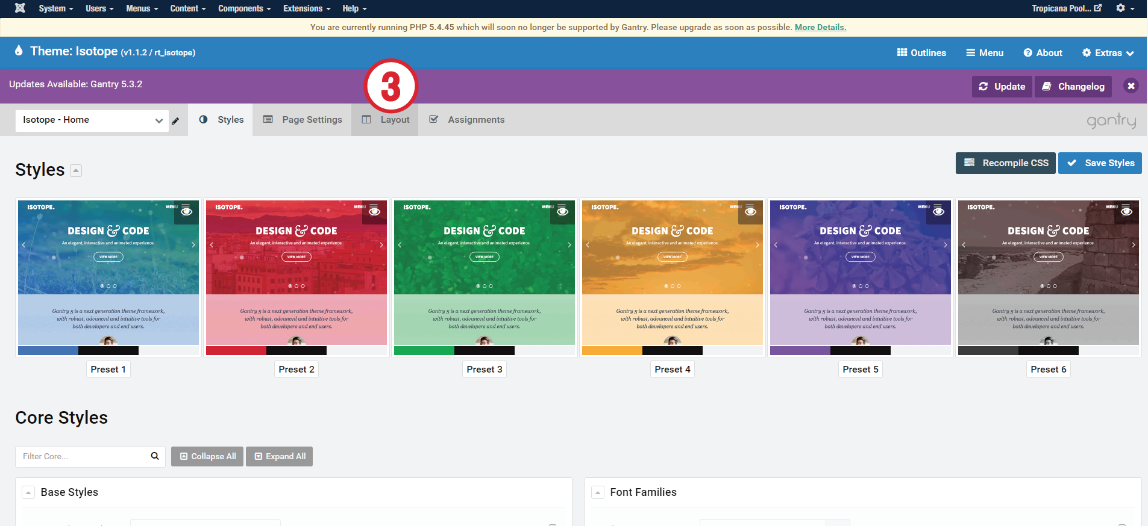This screenshot has width=1148, height=526.
Task: Open the Isotope - Home outline selector
Action: click(x=92, y=120)
